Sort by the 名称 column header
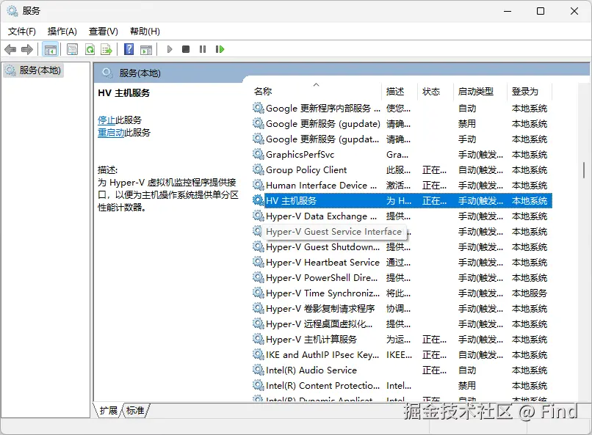 317,92
